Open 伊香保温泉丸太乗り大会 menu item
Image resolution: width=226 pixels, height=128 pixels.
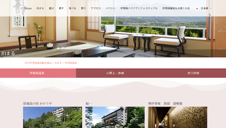[x=176, y=8]
